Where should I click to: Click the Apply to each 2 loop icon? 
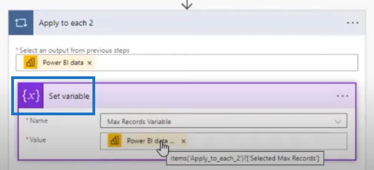point(21,23)
